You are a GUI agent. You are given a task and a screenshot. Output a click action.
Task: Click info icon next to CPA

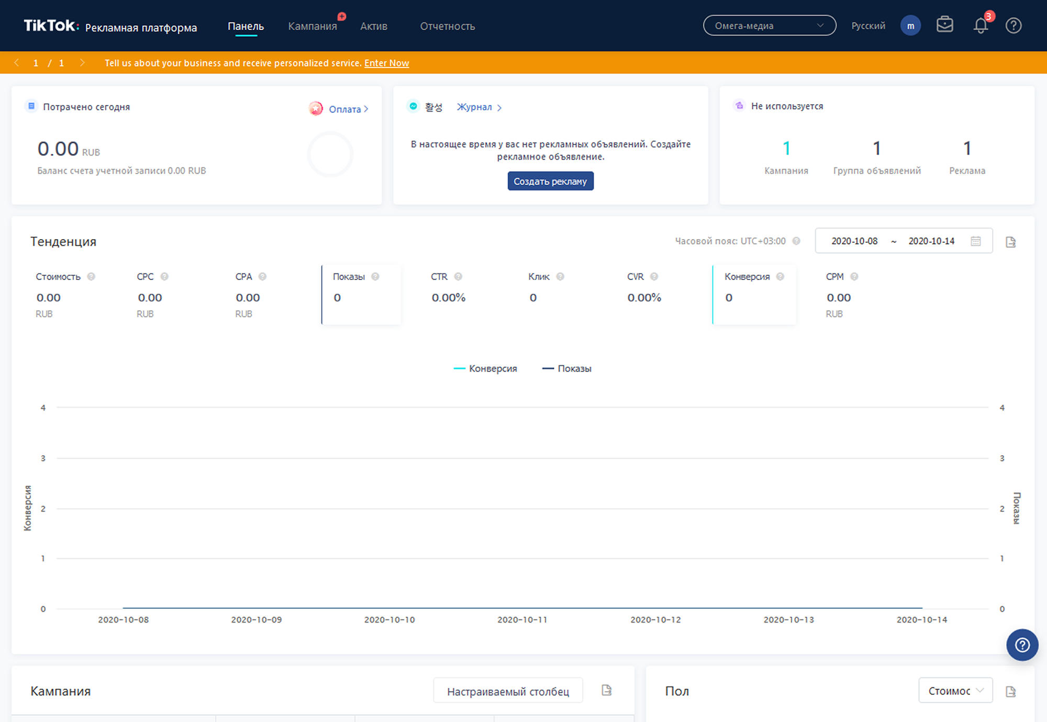pyautogui.click(x=262, y=277)
